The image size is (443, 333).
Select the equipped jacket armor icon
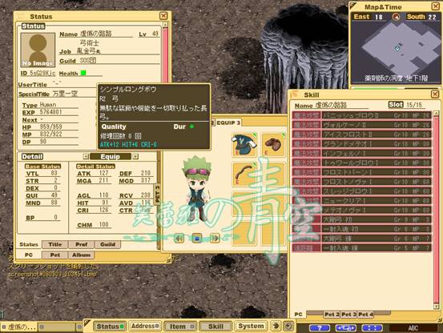244,145
